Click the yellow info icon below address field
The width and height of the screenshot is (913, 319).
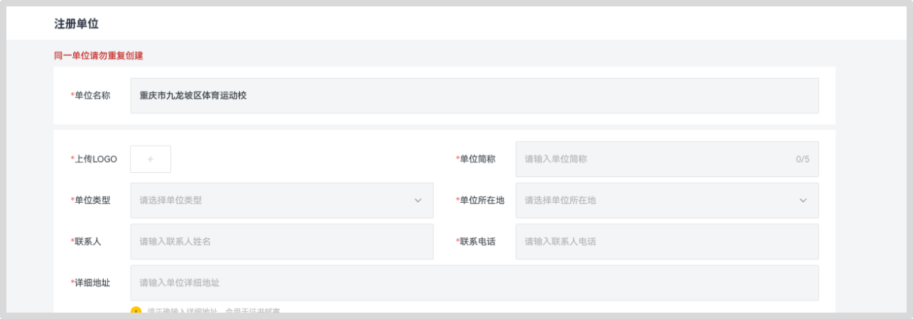pyautogui.click(x=136, y=311)
